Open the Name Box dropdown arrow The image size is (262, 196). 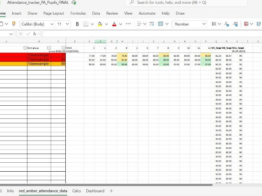tap(11, 34)
